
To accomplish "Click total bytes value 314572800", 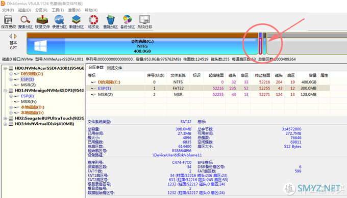I will coord(291,129).
